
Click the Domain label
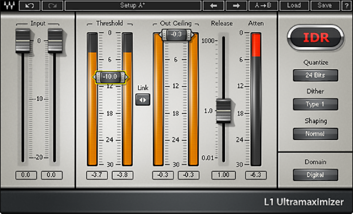click(x=315, y=162)
